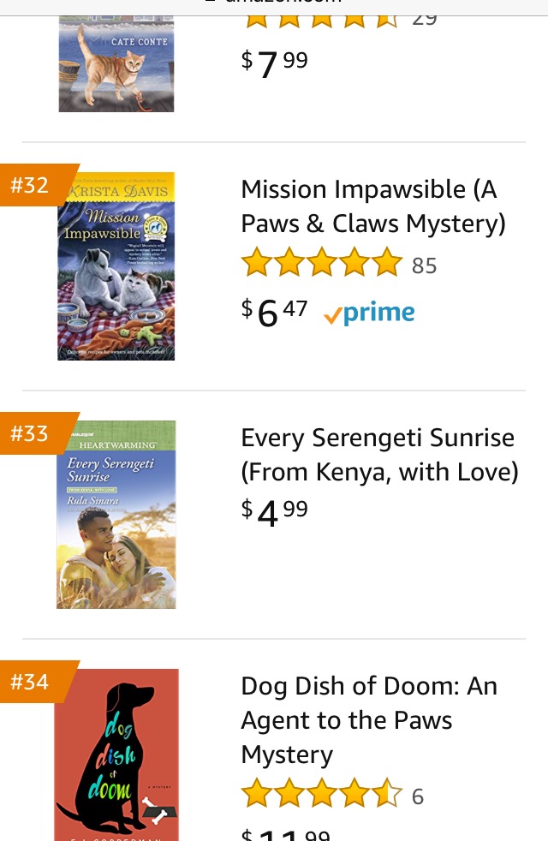Open the Mission Impawsible book cover thumbnail
Screen dimensions: 548x841
click(x=116, y=266)
